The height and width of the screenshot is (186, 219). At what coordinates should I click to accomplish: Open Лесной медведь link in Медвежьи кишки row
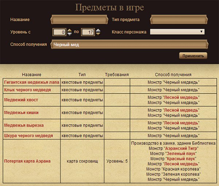tap(181, 110)
